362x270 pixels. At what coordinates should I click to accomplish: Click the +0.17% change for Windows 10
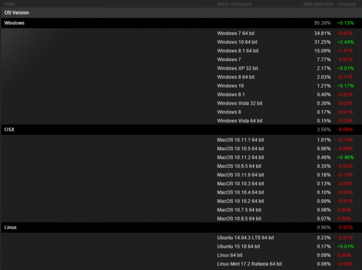click(345, 86)
